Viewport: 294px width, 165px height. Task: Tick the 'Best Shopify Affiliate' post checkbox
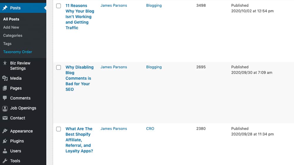59,129
